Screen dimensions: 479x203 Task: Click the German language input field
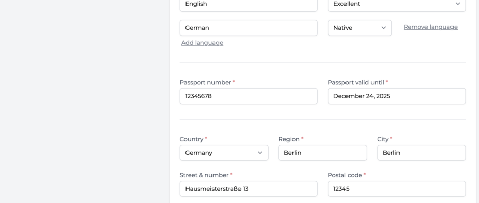248,28
